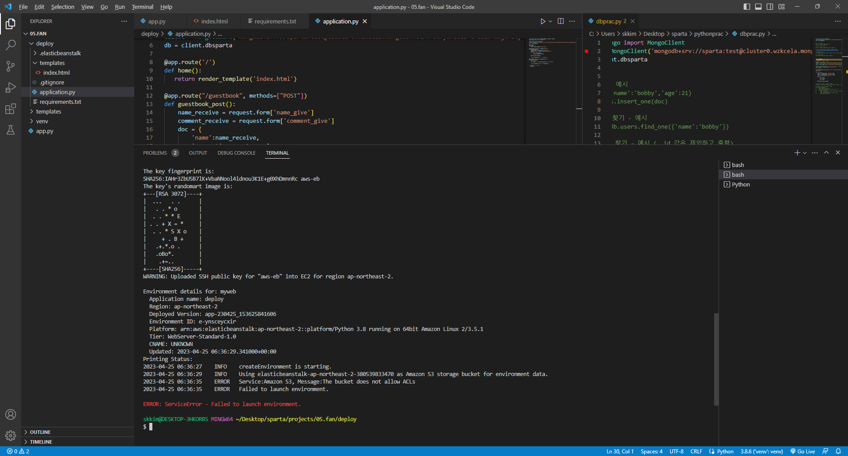The width and height of the screenshot is (848, 456).
Task: Open the File menu
Action: coord(23,7)
